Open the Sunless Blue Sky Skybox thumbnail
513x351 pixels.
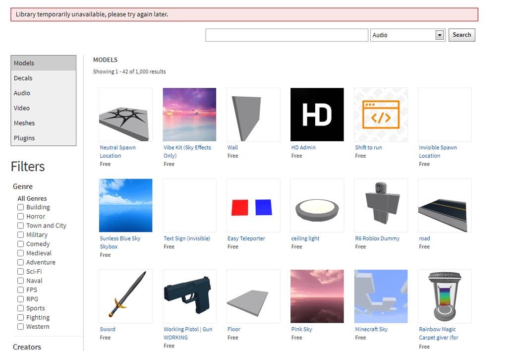click(125, 205)
